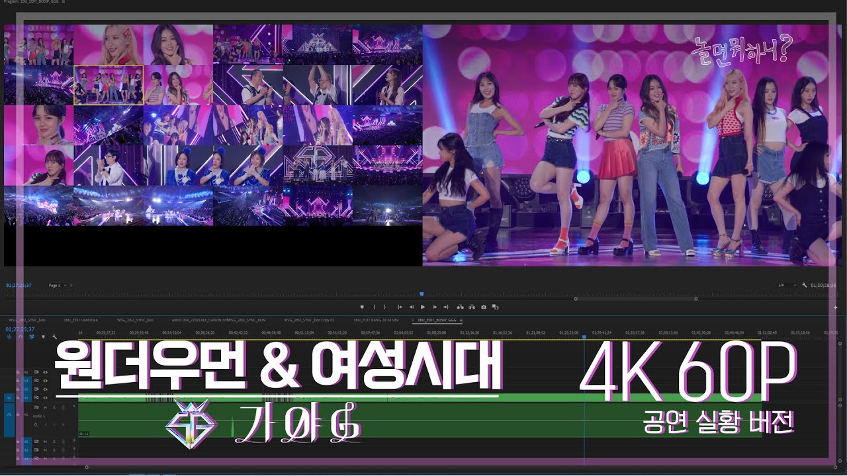The height and width of the screenshot is (476, 847).
Task: Click the Lift button in transport controls
Action: (461, 307)
